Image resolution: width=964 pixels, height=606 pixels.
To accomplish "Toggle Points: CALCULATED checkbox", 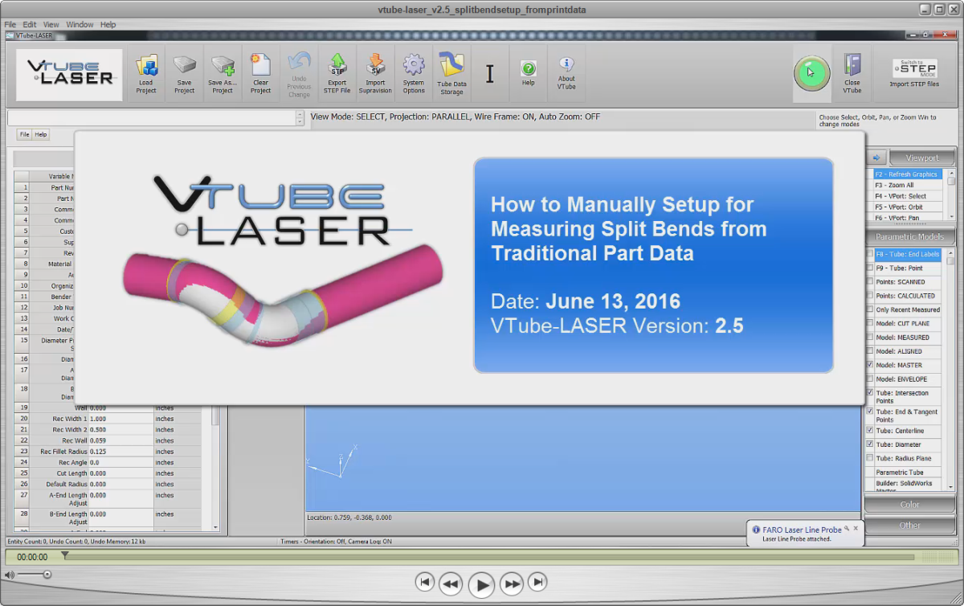I will click(x=870, y=296).
